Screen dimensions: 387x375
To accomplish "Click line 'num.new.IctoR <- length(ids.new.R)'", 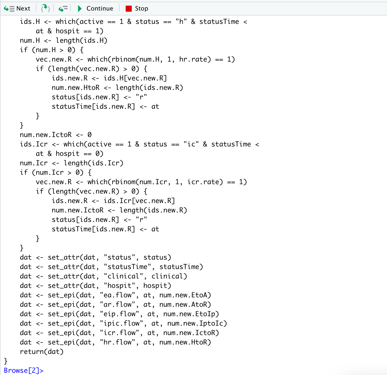I will pyautogui.click(x=119, y=210).
